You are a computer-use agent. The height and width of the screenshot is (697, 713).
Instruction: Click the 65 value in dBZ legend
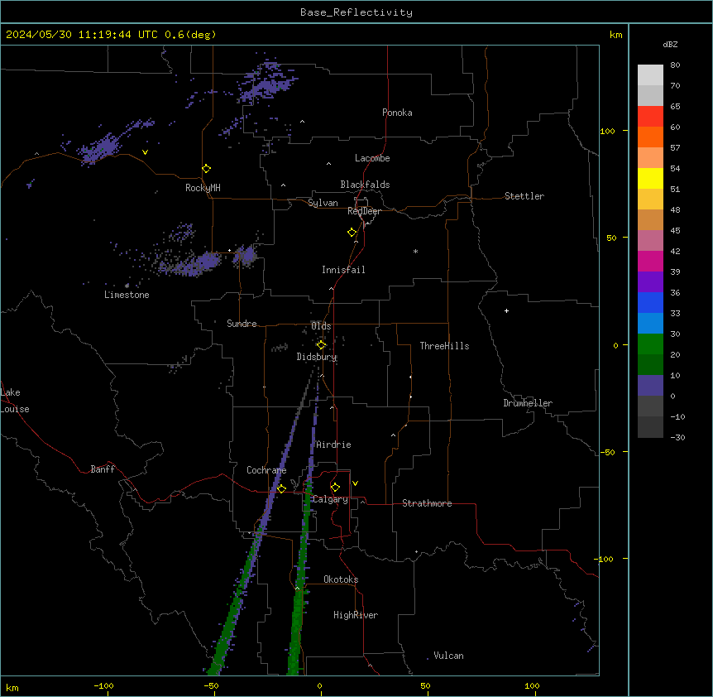[x=675, y=107]
